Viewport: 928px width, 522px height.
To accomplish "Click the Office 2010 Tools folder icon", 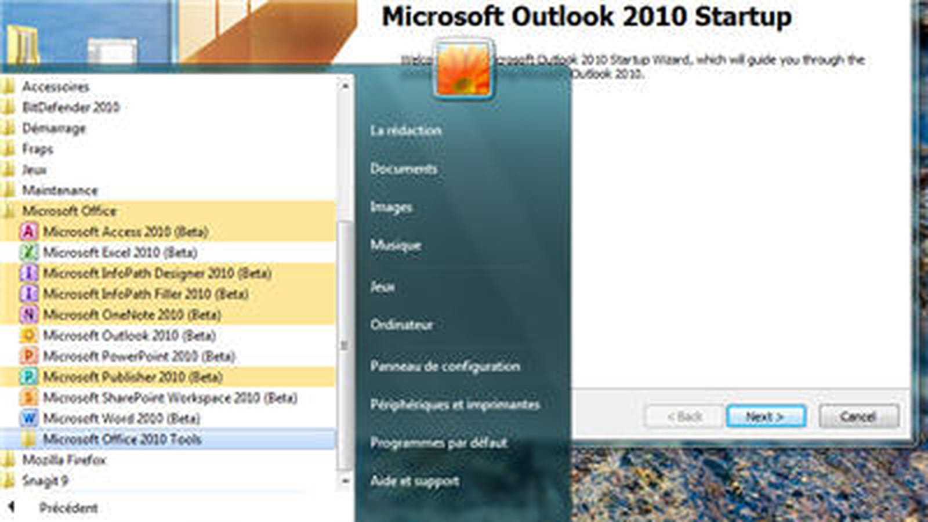I will 28,439.
